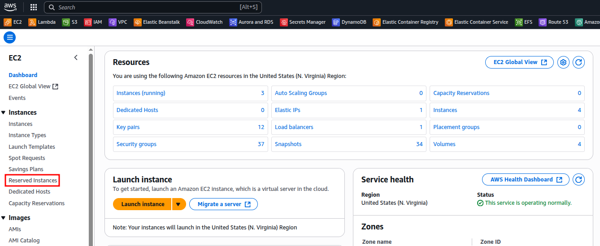Open the AWS Health Dashboard button
This screenshot has width=600, height=246.
click(x=526, y=180)
